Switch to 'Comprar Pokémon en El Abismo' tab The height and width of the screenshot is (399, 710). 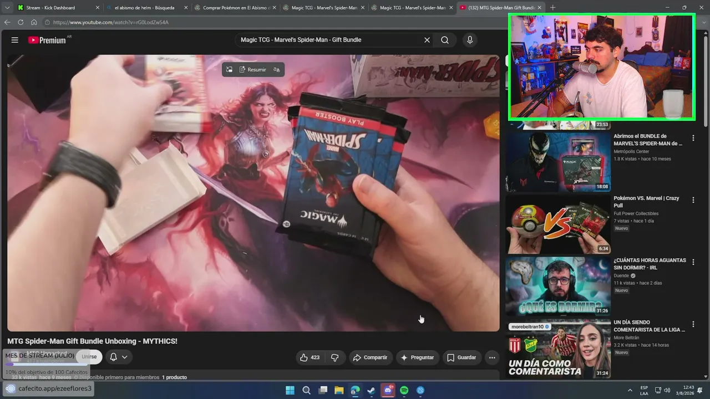[x=236, y=8]
